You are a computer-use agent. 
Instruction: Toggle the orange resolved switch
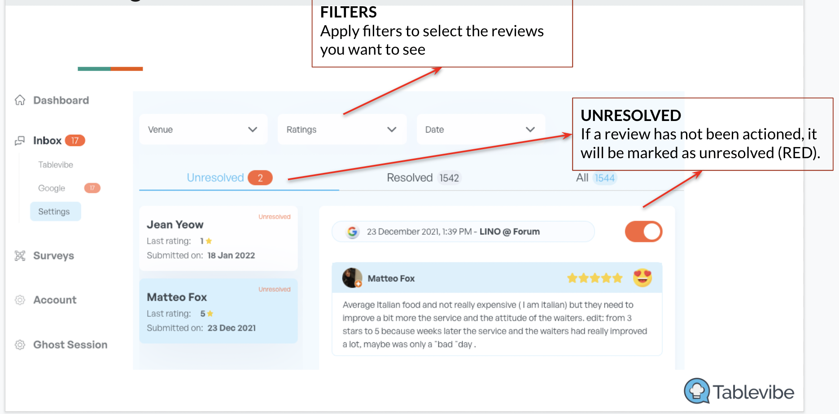point(643,232)
